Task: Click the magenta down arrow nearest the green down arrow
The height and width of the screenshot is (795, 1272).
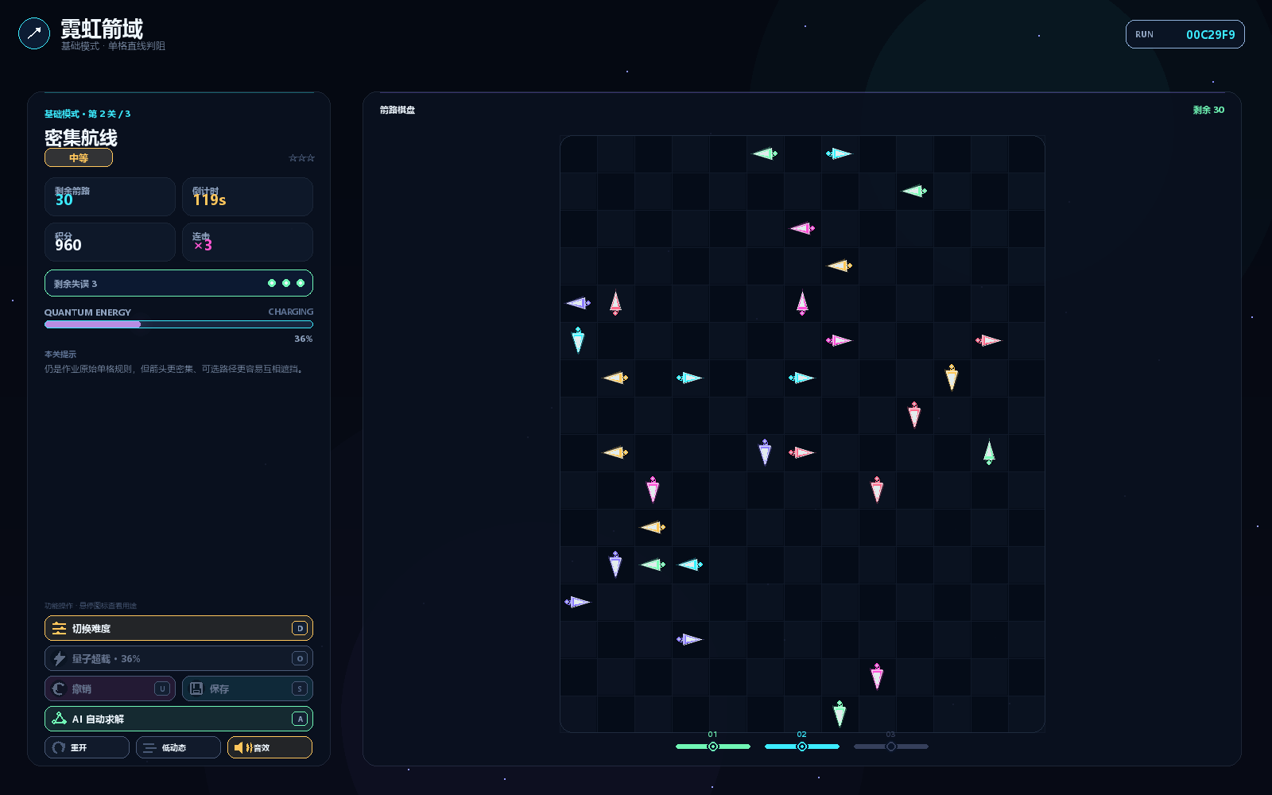Action: coord(877,677)
